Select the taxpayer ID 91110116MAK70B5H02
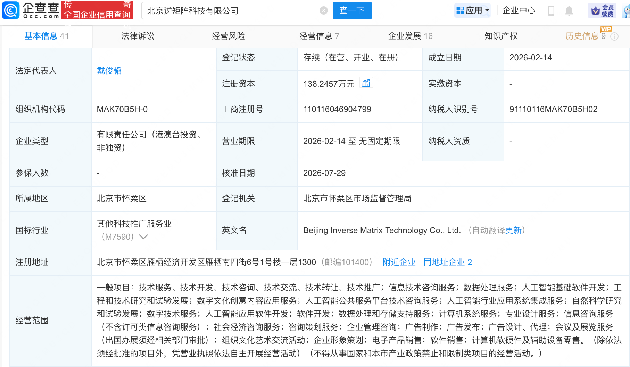 click(553, 109)
